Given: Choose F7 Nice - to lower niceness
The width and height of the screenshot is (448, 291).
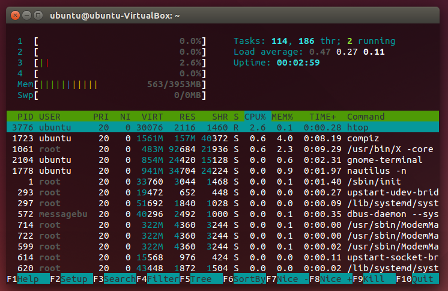Looking at the screenshot, I should click(288, 279).
